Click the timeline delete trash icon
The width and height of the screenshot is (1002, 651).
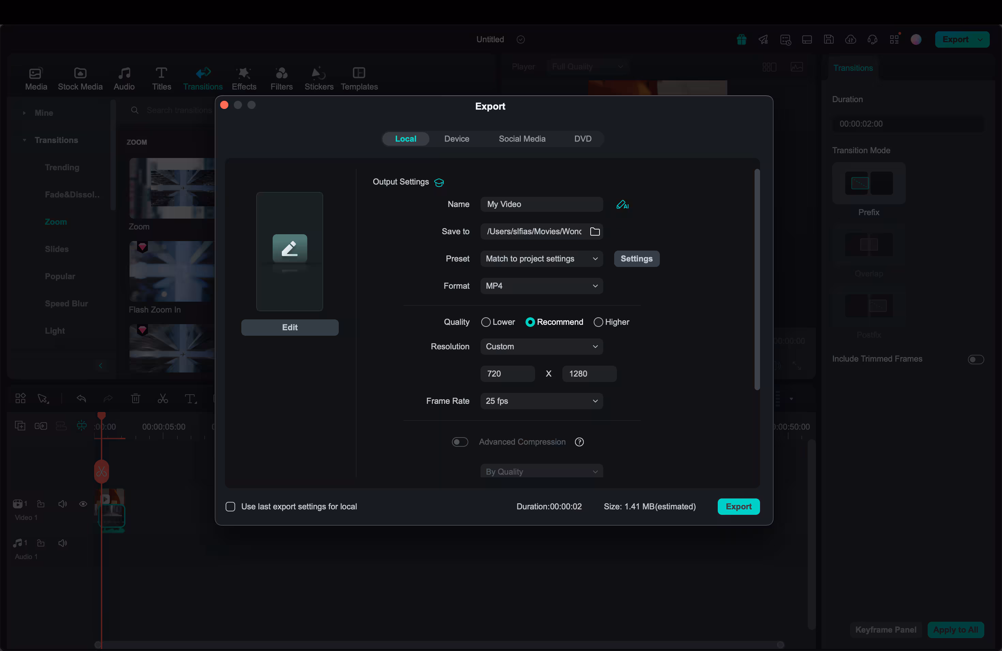135,399
